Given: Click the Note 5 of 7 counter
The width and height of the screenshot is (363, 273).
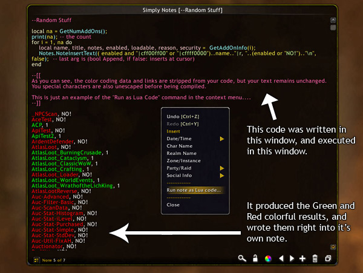Looking at the screenshot, I should click(x=54, y=260).
